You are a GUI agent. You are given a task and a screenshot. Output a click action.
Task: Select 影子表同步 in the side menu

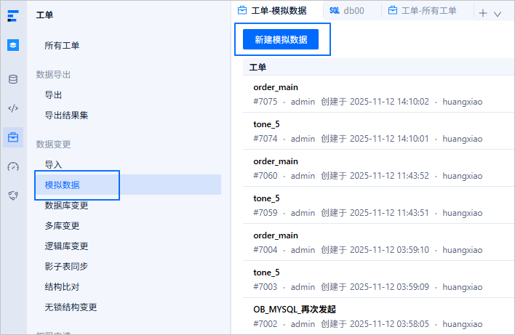(x=66, y=267)
